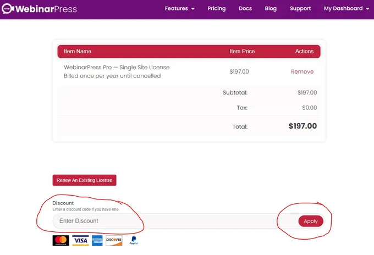Click the American Express payment icon

click(x=97, y=241)
